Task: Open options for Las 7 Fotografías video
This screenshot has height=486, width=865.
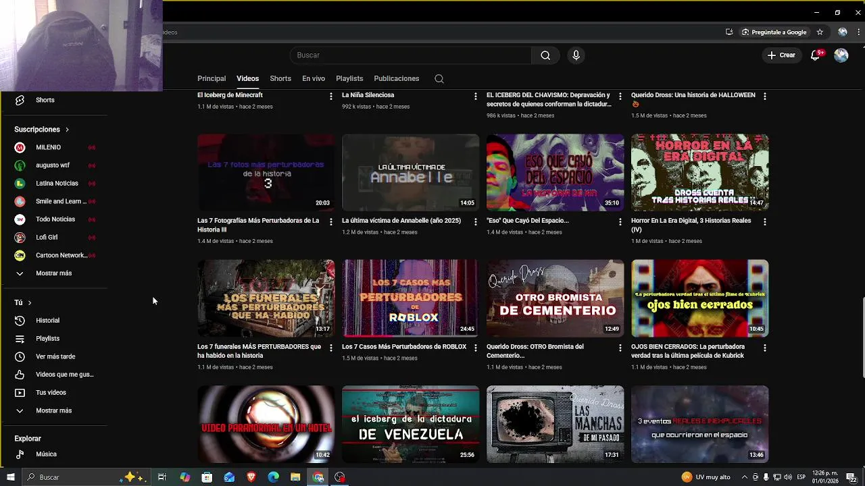Action: tap(330, 222)
